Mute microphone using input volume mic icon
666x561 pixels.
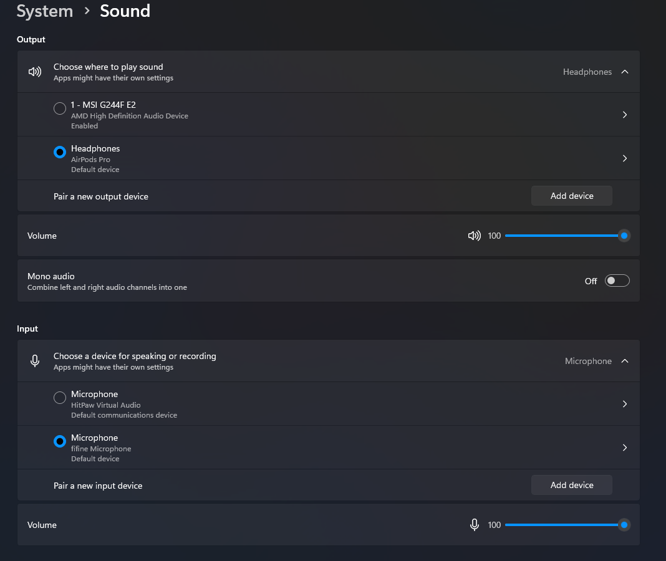click(x=475, y=525)
